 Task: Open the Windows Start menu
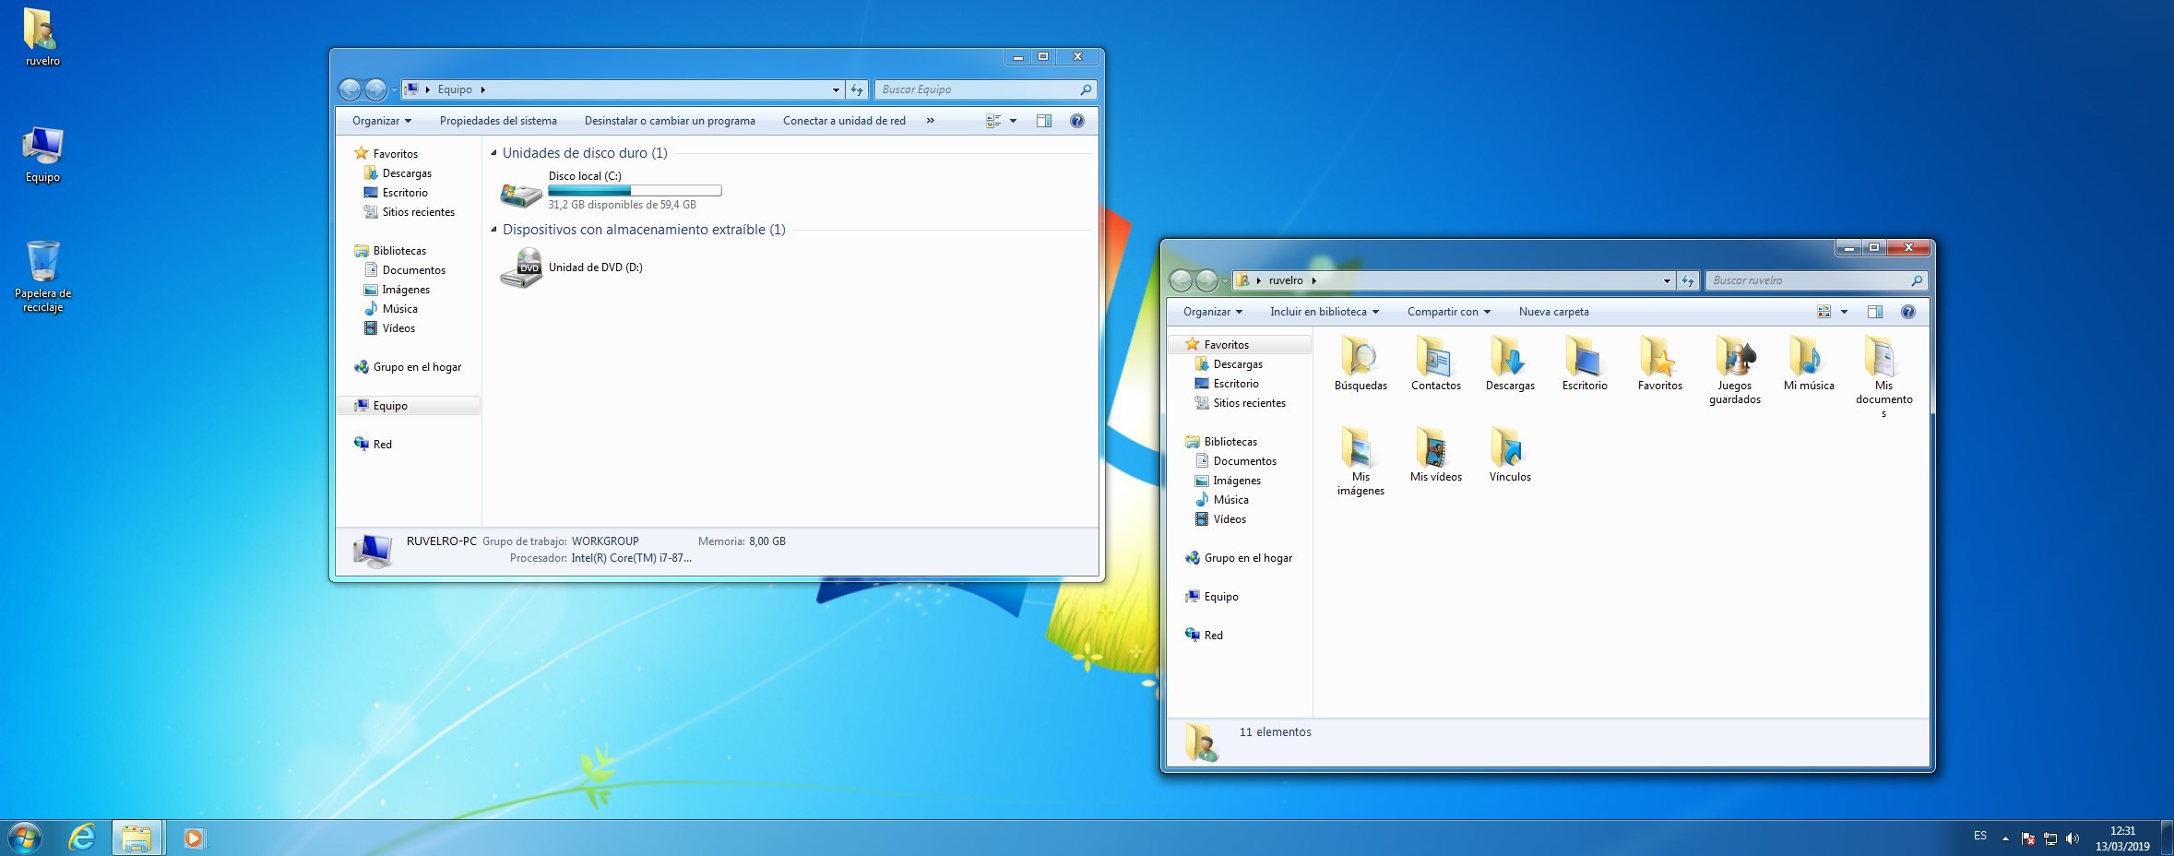25,838
